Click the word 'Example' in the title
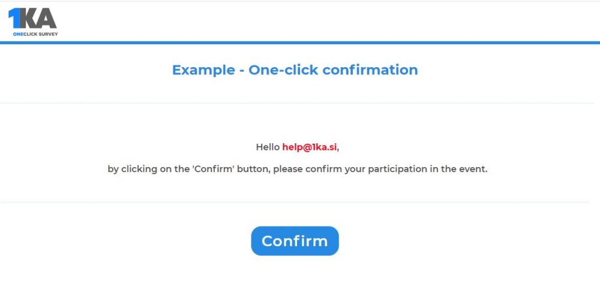Image resolution: width=600 pixels, height=281 pixels. pyautogui.click(x=203, y=70)
